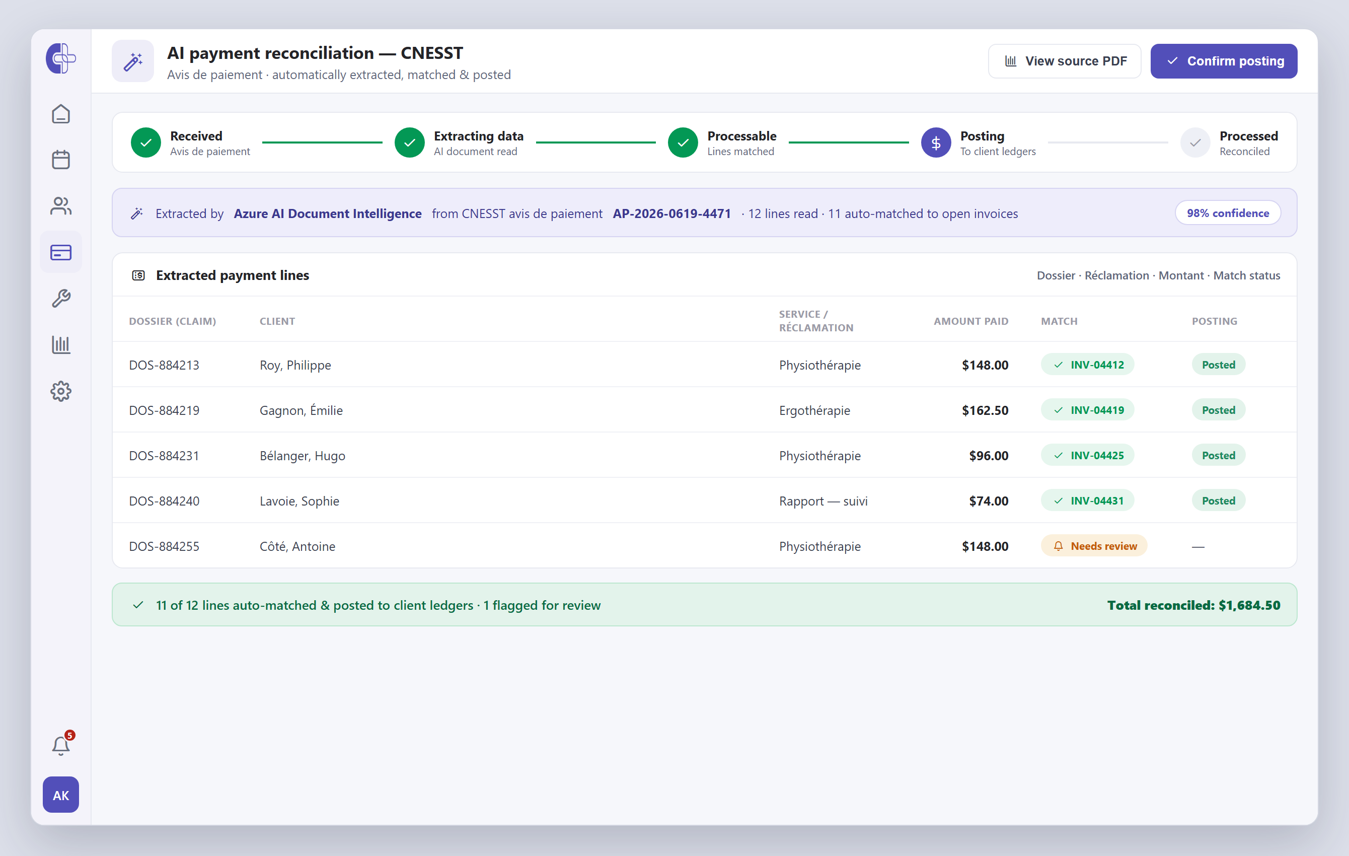
Task: Select dossier DOS-884240
Action: [164, 501]
